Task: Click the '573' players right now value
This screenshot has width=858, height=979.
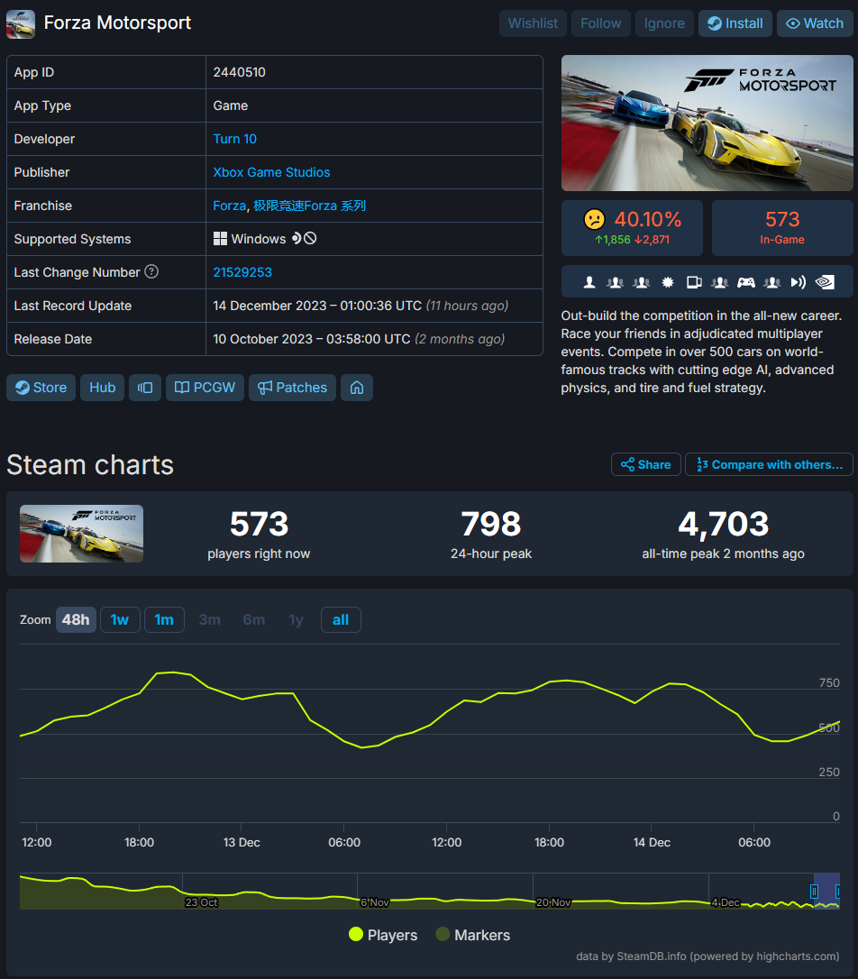Action: coord(259,524)
